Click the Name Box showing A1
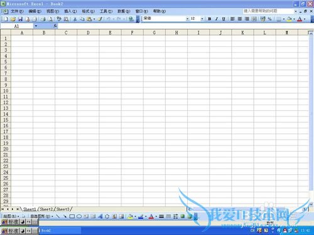The image size is (314, 235). click(x=17, y=26)
